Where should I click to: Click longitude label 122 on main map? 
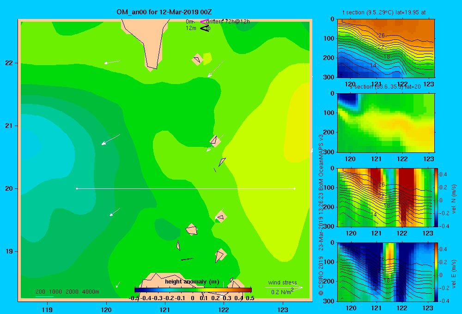click(224, 309)
